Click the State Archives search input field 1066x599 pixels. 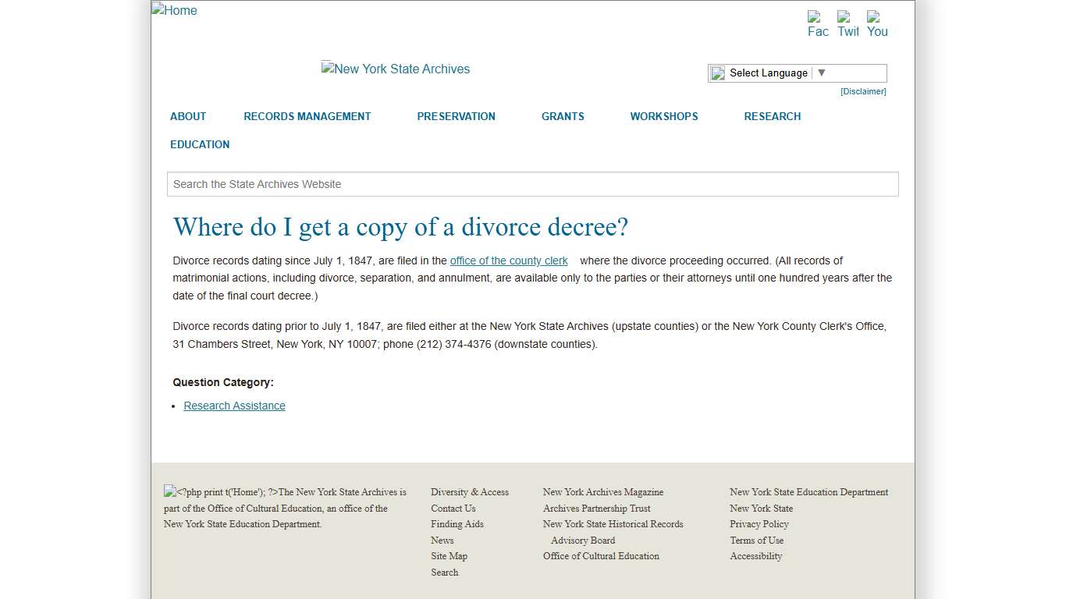click(x=533, y=184)
